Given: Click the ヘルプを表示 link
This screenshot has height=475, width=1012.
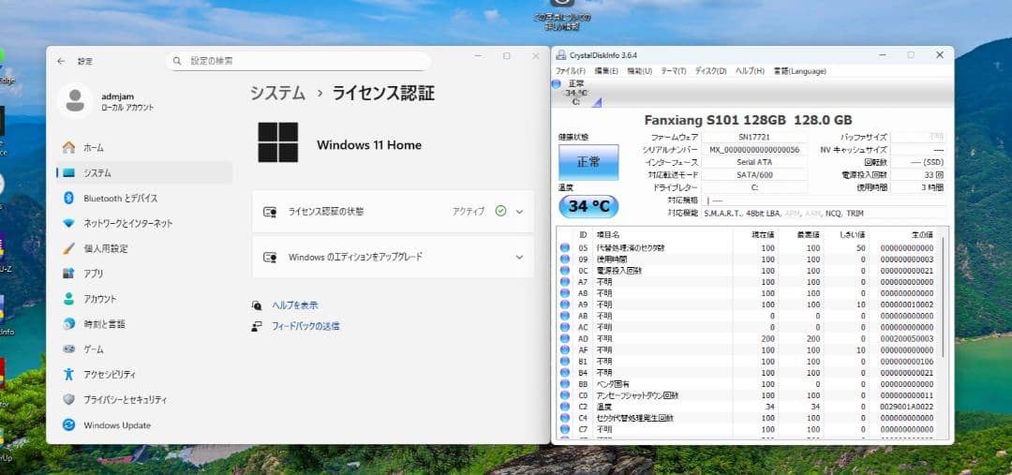Looking at the screenshot, I should click(x=295, y=305).
